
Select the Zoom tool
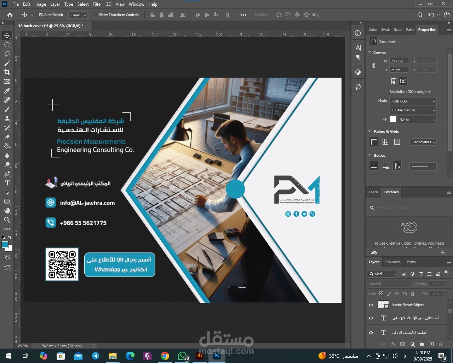coord(7,220)
